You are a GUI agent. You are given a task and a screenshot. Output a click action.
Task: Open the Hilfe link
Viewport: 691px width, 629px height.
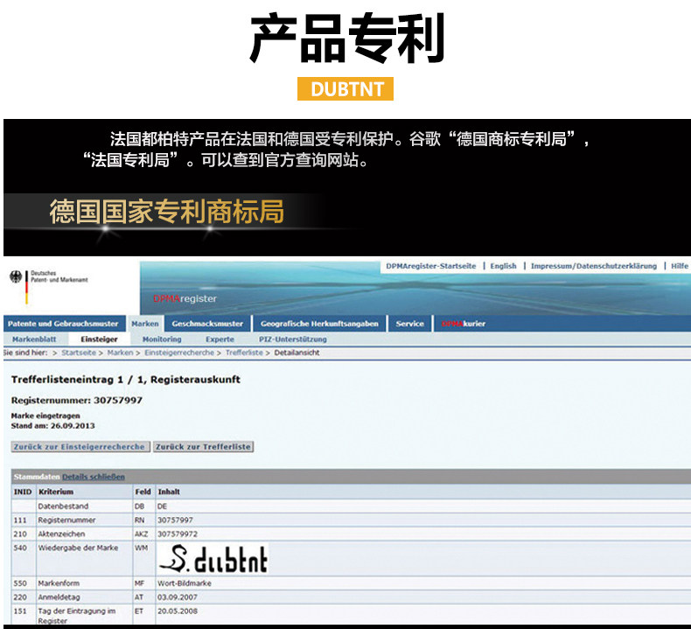[680, 266]
